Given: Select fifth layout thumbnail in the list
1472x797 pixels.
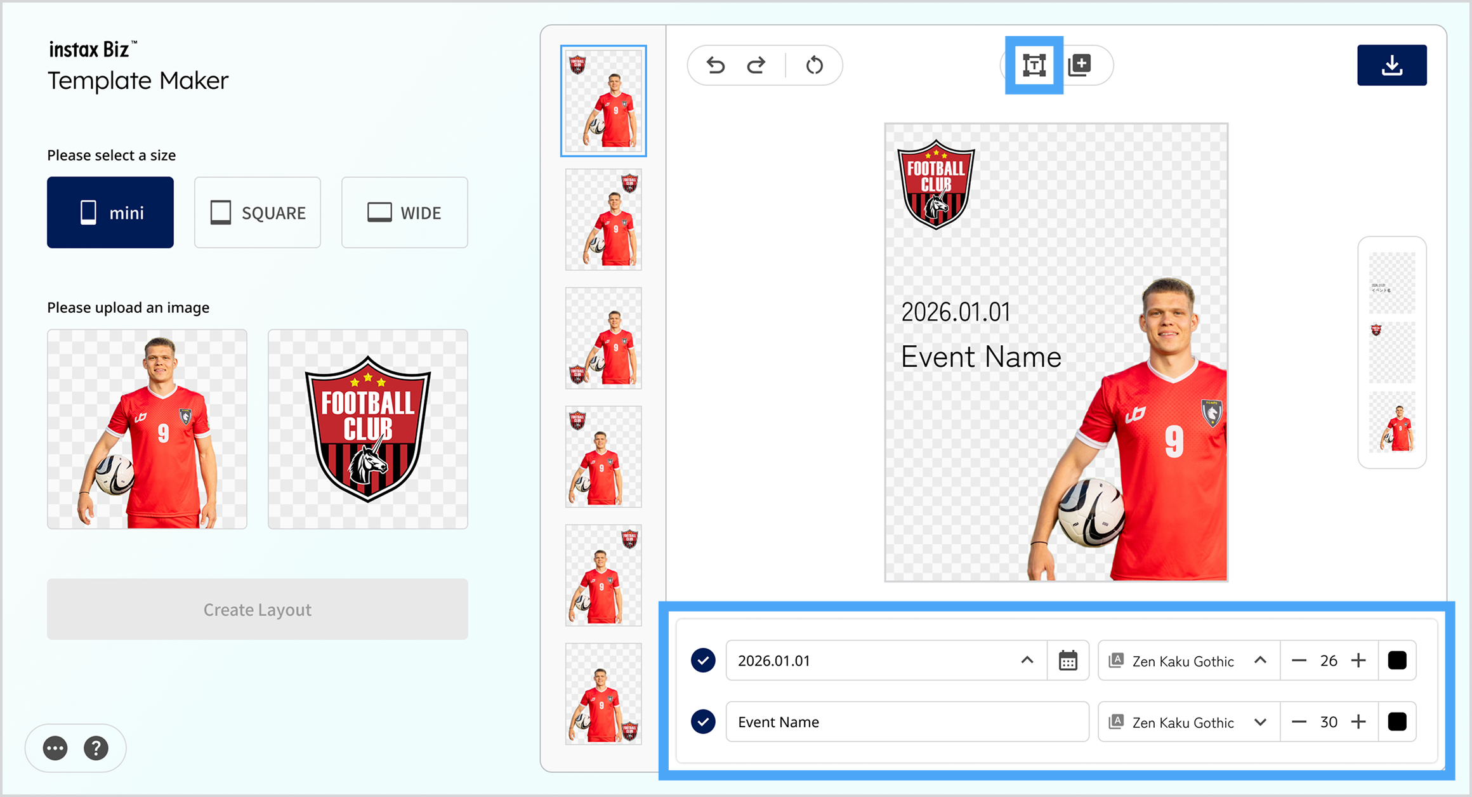Looking at the screenshot, I should pyautogui.click(x=603, y=576).
